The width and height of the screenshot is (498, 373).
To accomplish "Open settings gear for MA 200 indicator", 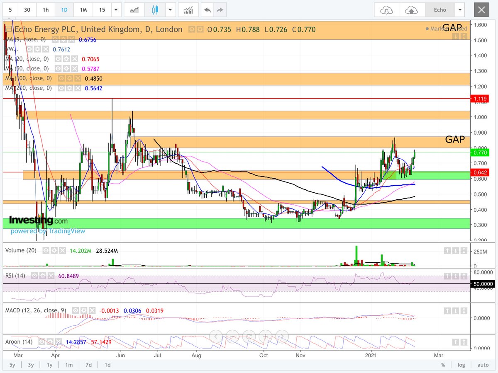I will point(69,88).
